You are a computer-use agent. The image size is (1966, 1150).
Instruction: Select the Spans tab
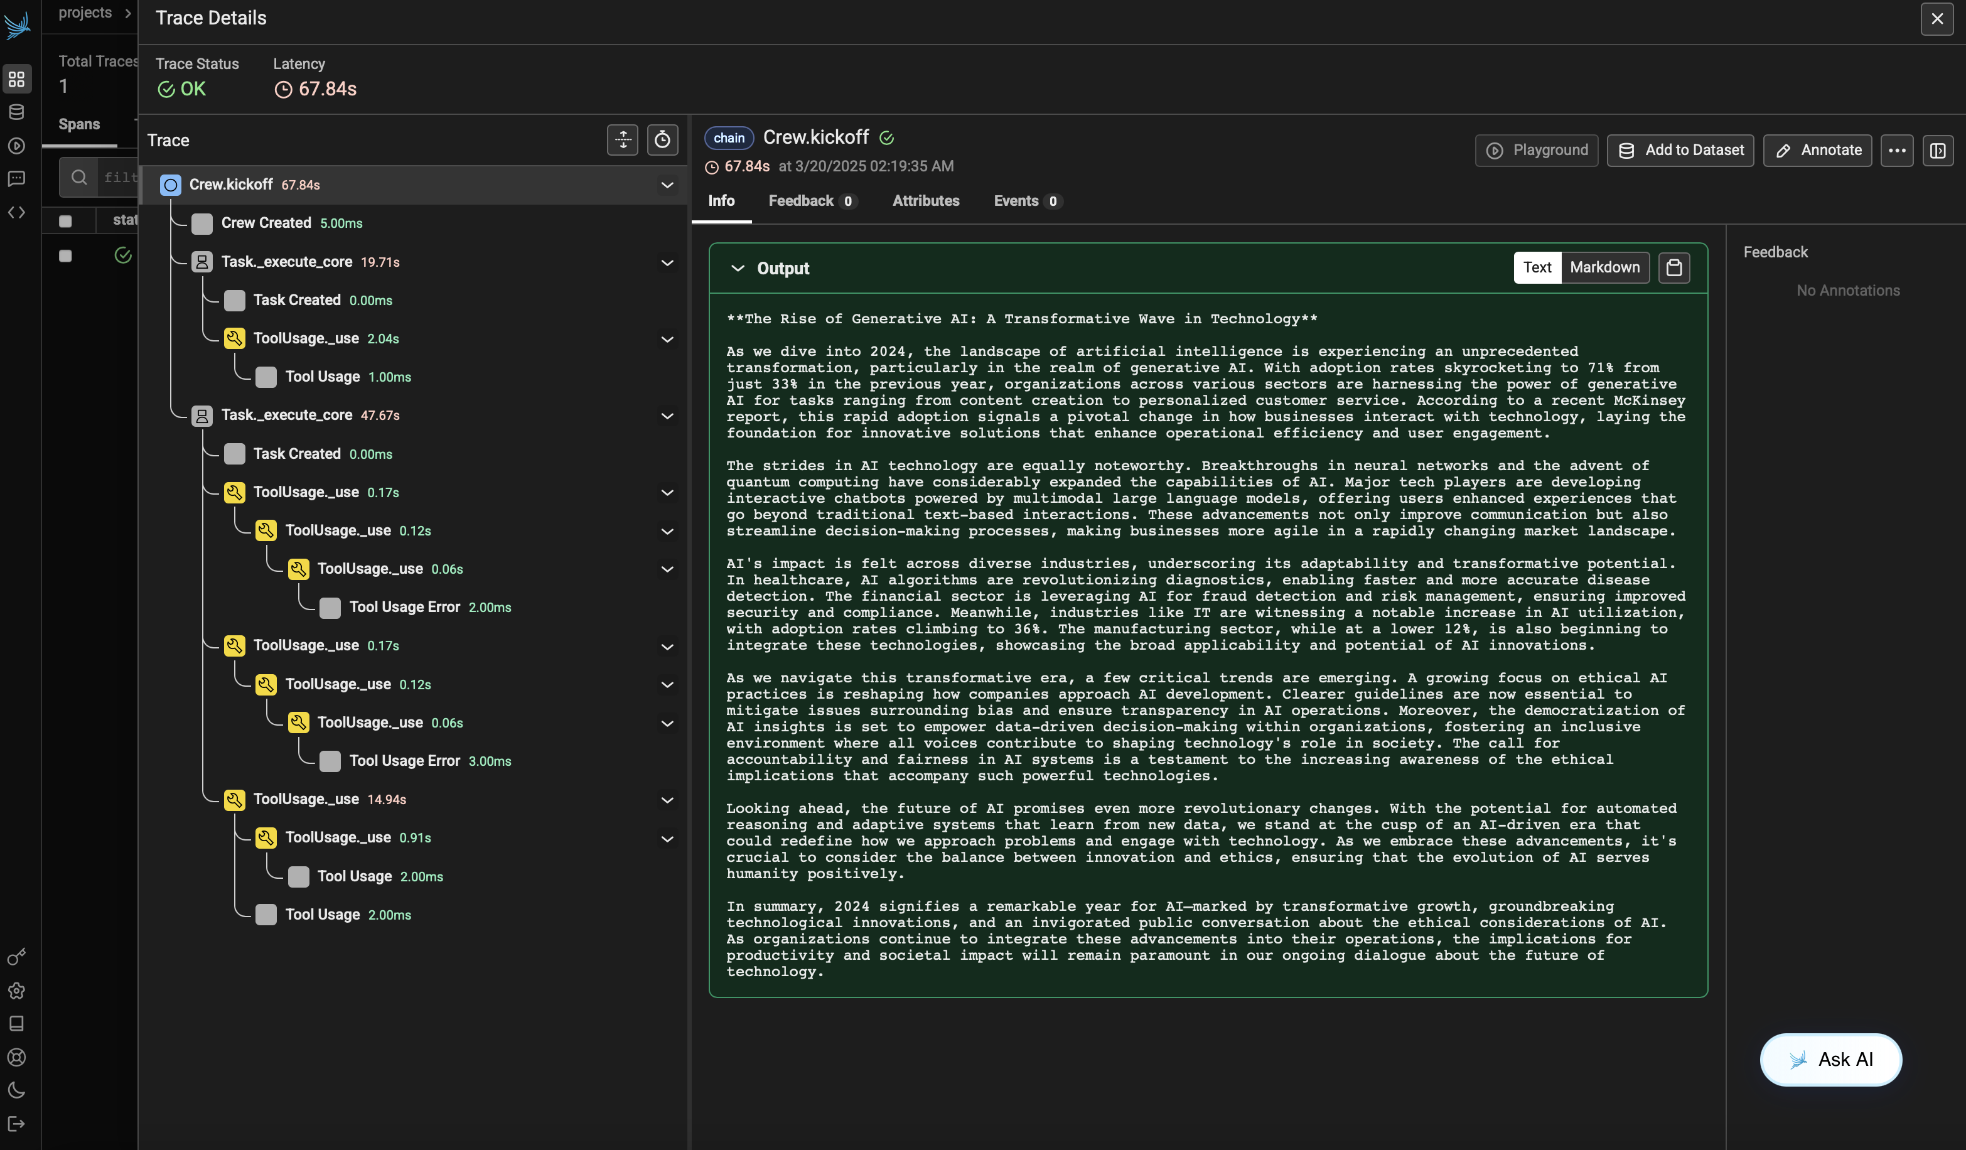(x=79, y=124)
